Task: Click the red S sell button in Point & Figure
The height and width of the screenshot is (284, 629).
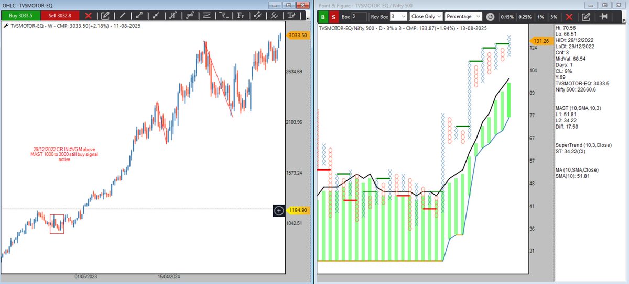Action: (x=333, y=17)
